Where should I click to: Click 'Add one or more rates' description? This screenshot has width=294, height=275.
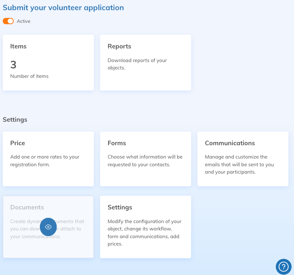point(45,161)
